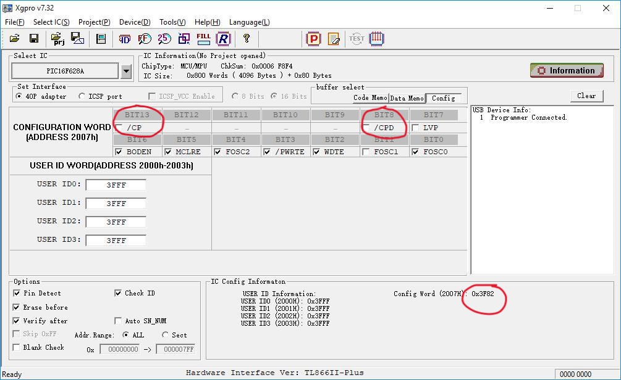The width and height of the screenshot is (621, 380).
Task: Click the yellow question mark help icon
Action: coord(247,38)
